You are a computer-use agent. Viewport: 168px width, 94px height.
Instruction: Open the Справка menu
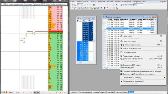click(x=163, y=2)
